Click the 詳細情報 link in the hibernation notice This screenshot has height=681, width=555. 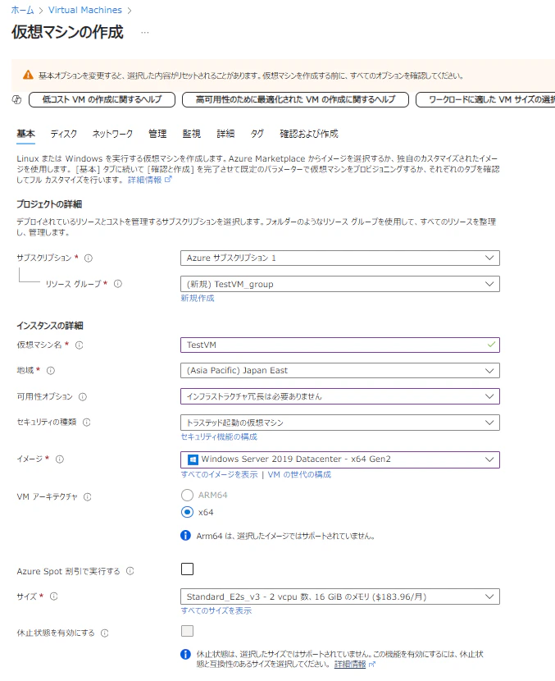coord(354,665)
